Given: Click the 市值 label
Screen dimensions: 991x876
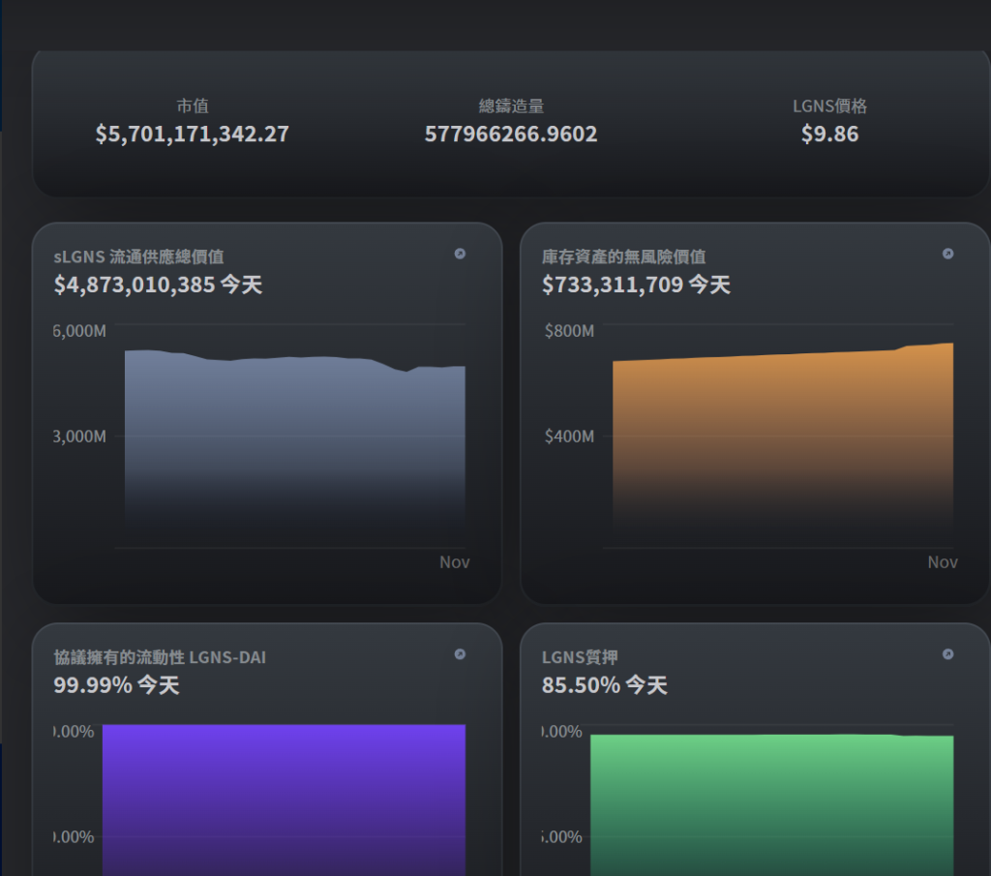Looking at the screenshot, I should click(192, 106).
